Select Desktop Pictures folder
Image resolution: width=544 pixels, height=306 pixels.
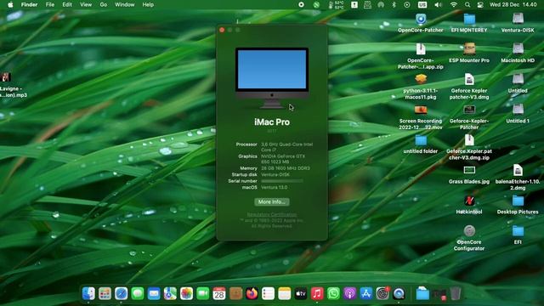click(518, 201)
